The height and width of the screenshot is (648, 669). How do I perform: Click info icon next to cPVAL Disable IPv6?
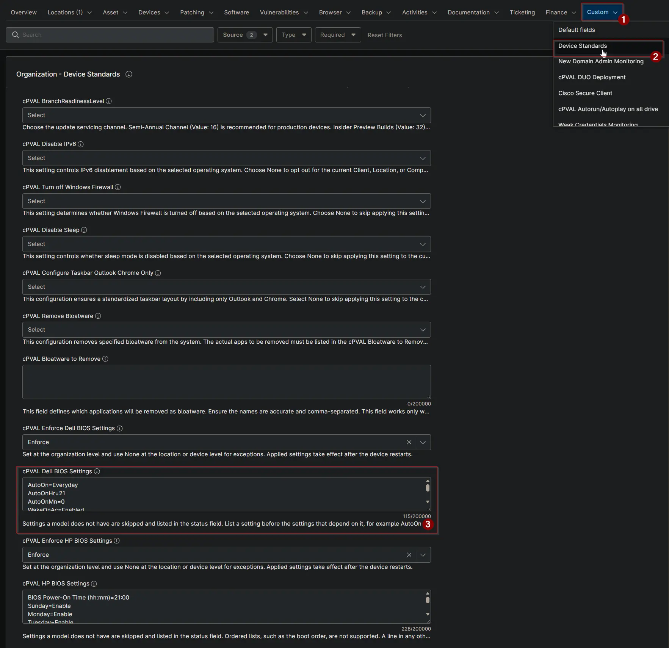[81, 144]
